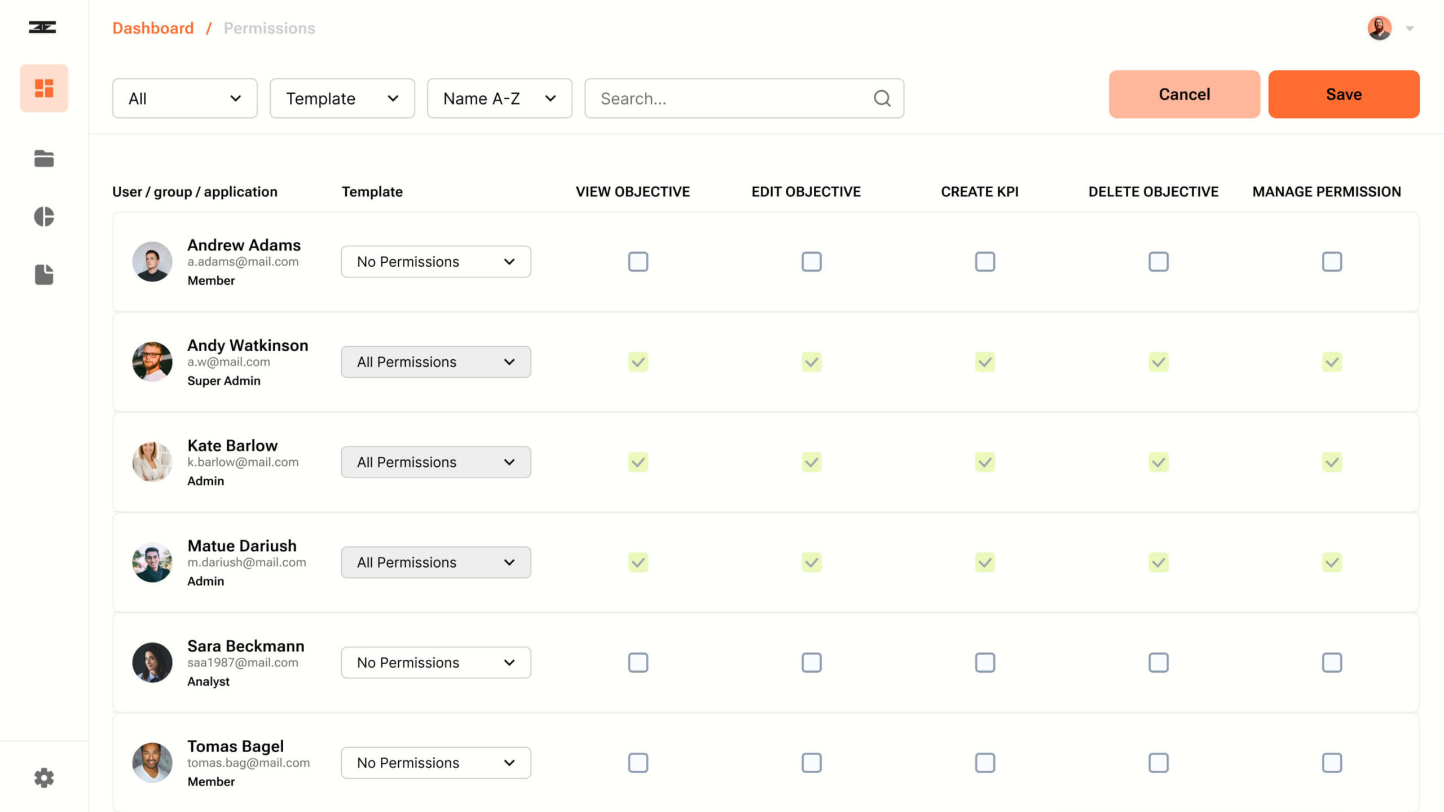
Task: Uncheck Manage Permission for Kate Barlow
Action: pyautogui.click(x=1332, y=462)
